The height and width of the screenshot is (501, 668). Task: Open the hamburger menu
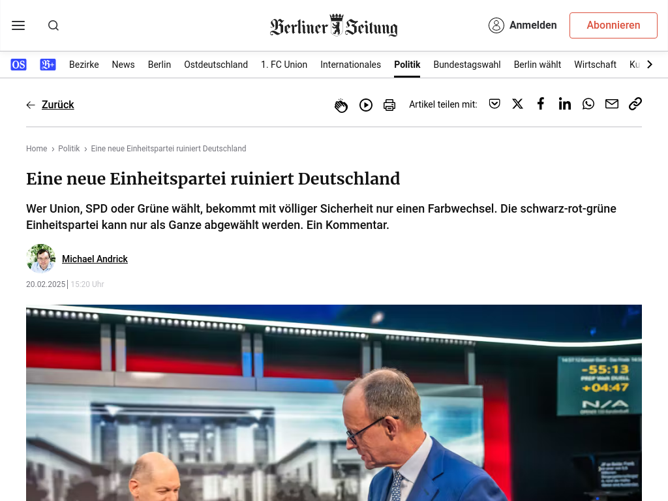tap(18, 25)
